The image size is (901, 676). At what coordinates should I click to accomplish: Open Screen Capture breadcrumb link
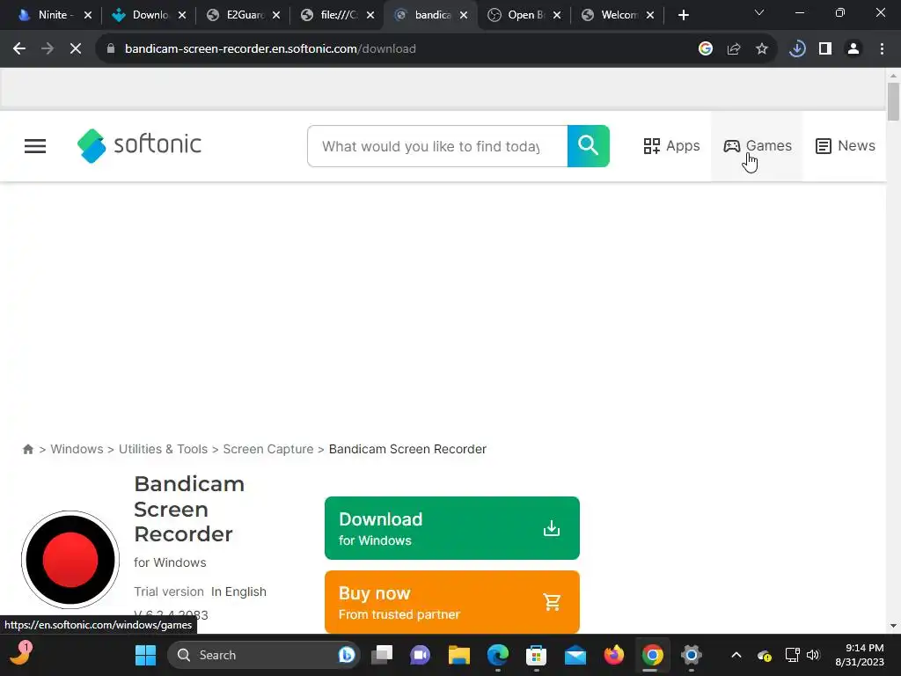pyautogui.click(x=268, y=449)
